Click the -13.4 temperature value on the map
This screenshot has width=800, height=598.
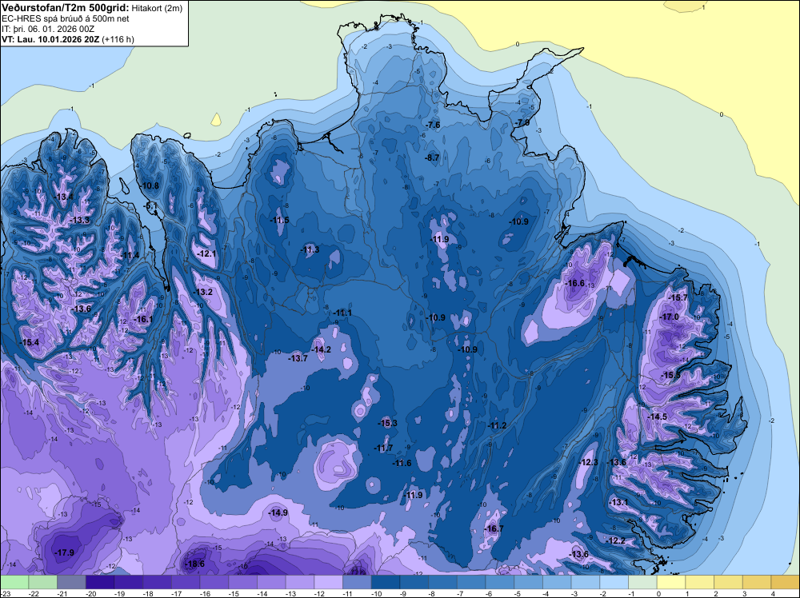pos(64,197)
